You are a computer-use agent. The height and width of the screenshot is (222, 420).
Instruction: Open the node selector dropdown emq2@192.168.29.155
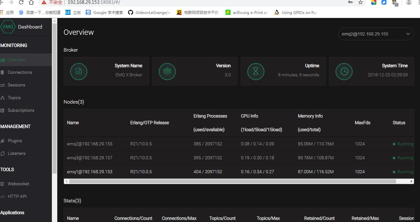pyautogui.click(x=376, y=34)
